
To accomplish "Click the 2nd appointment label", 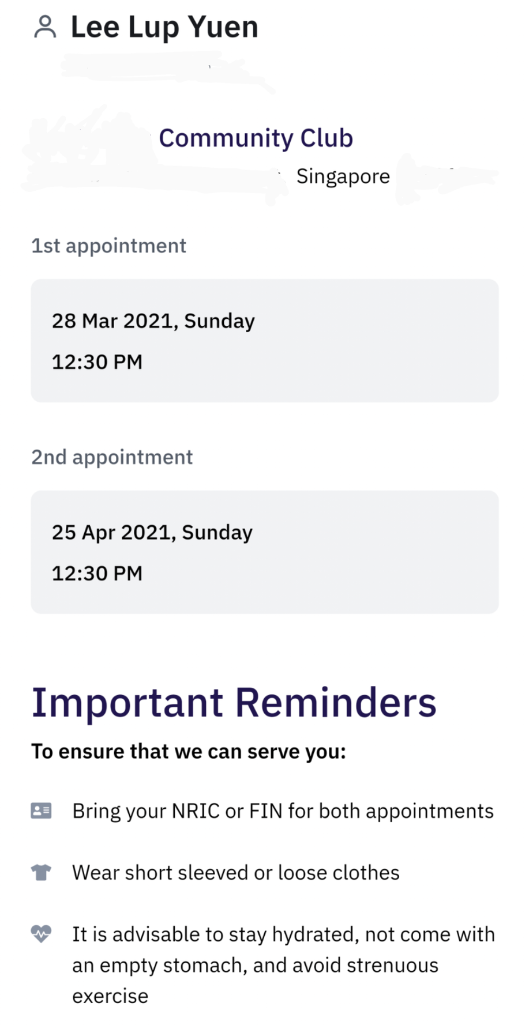I will [x=112, y=457].
